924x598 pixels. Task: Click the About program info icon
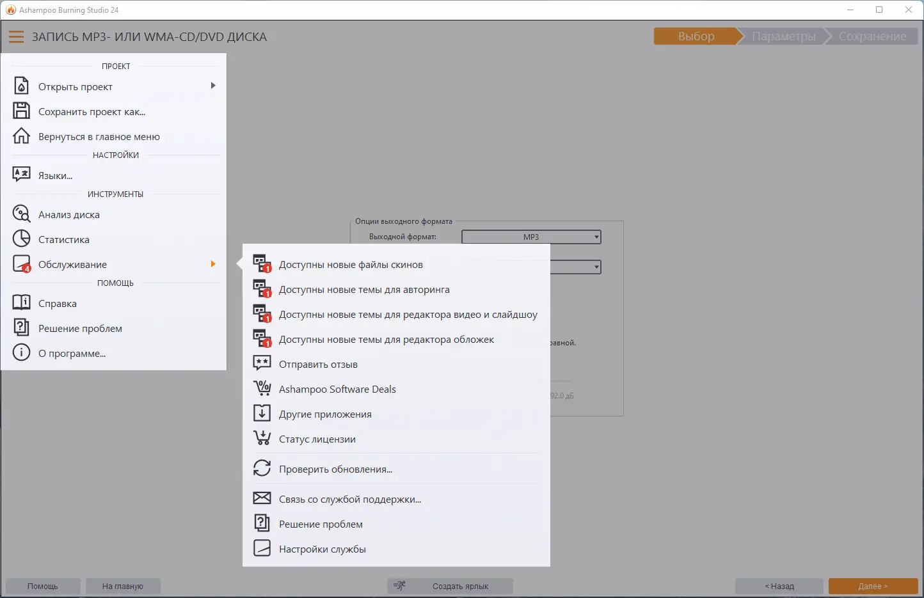[x=21, y=353]
